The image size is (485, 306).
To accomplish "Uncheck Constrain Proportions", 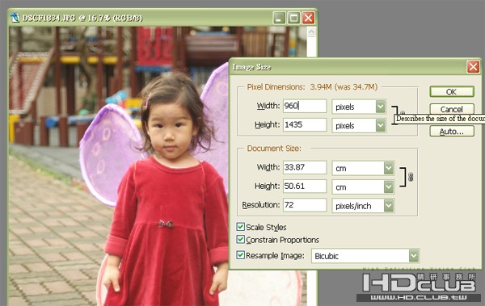I will 240,240.
